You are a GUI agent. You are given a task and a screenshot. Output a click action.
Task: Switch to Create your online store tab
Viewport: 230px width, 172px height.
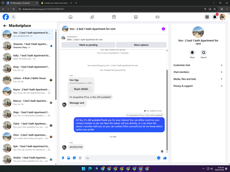[57, 3]
